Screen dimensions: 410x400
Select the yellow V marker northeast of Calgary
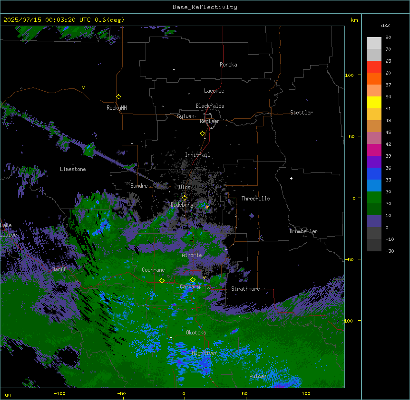coord(204,277)
